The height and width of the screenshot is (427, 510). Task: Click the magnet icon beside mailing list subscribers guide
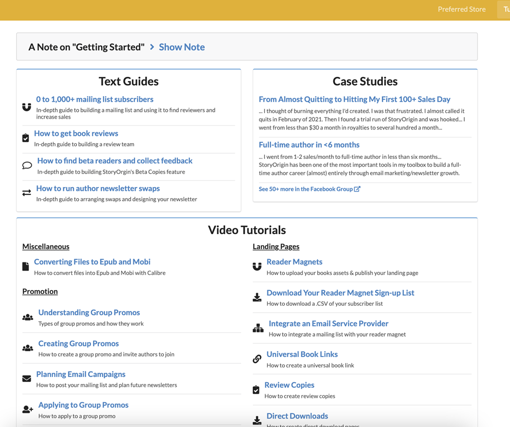coord(27,107)
